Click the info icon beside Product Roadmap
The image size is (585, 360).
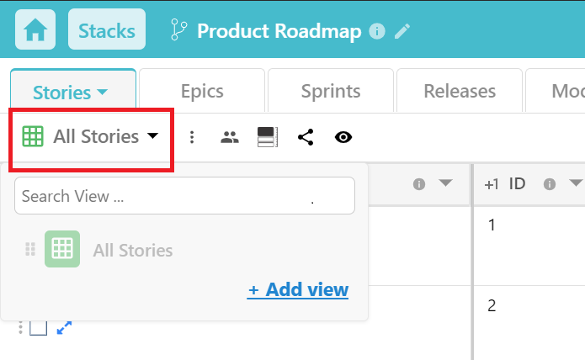click(377, 31)
